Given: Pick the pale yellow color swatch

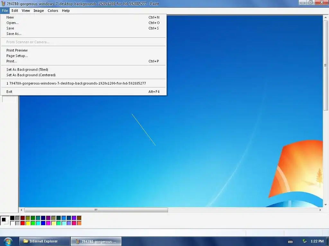Looking at the screenshot, I should click(54, 223).
